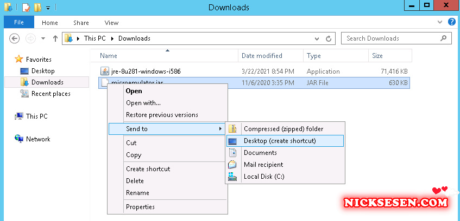
Task: Choose Properties from the context menu
Action: 140,207
